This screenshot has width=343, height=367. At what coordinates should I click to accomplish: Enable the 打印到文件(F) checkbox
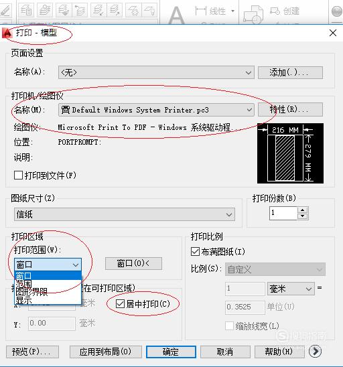point(18,175)
